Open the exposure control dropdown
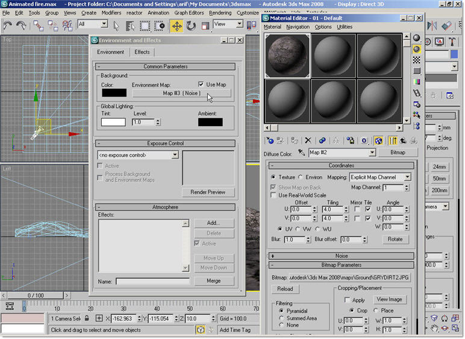 pos(175,155)
